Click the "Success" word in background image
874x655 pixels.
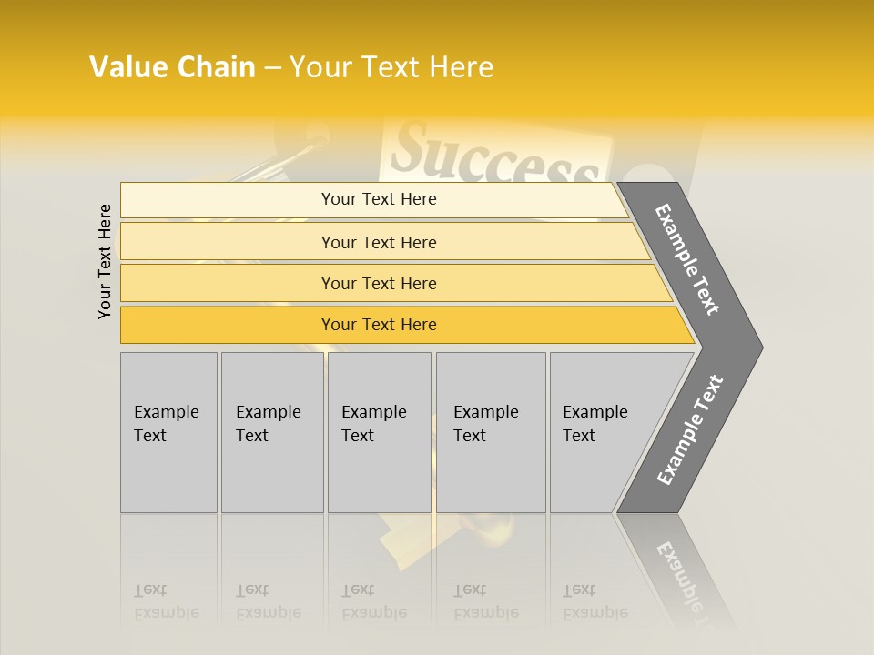(496, 156)
